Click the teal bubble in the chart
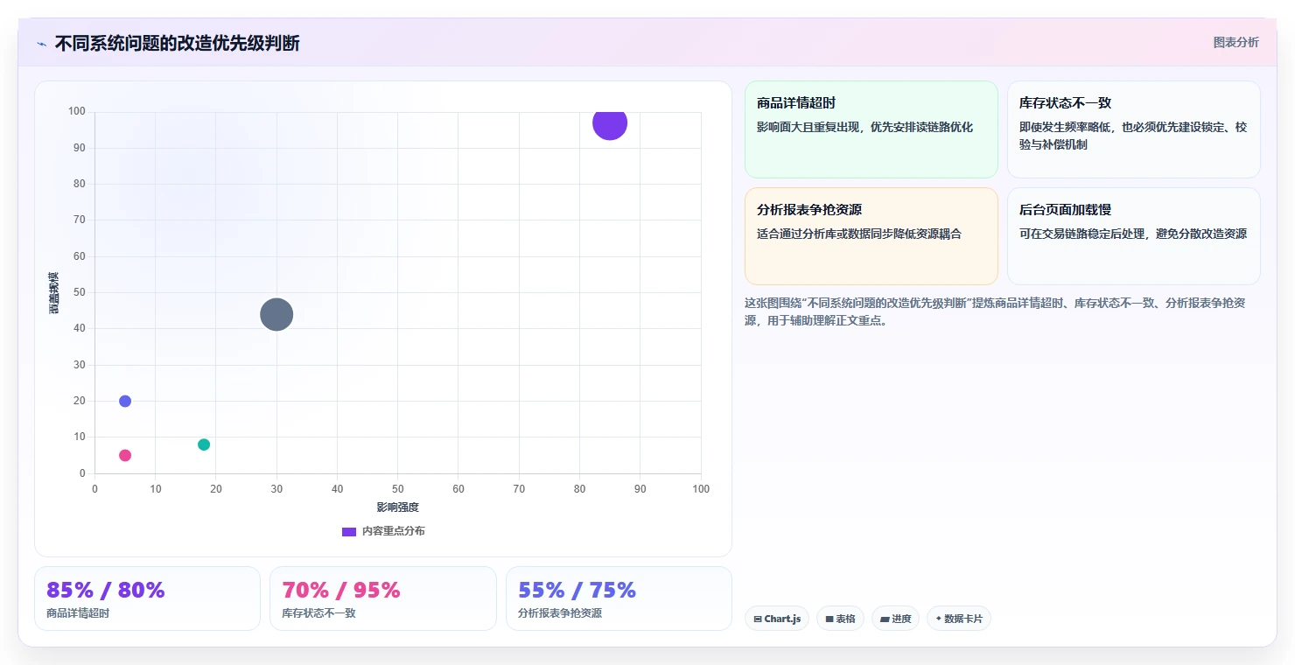This screenshot has height=665, width=1295. [x=204, y=444]
